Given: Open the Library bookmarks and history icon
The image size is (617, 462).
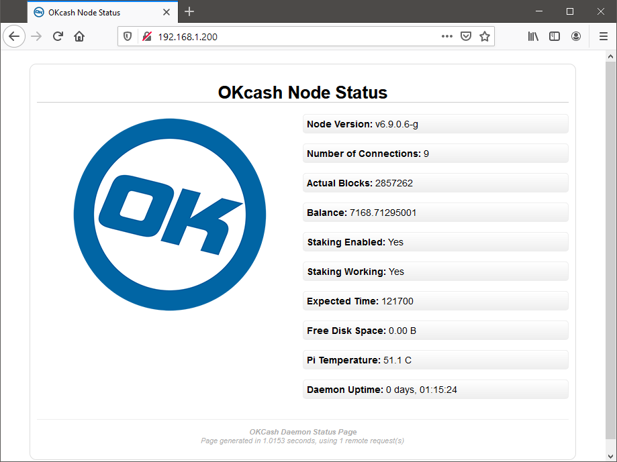Looking at the screenshot, I should (533, 36).
